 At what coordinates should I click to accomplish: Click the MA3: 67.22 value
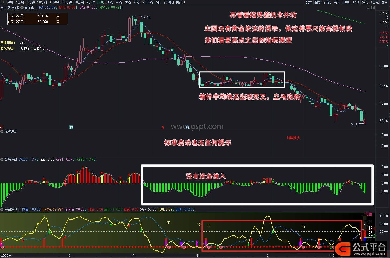click(88, 8)
